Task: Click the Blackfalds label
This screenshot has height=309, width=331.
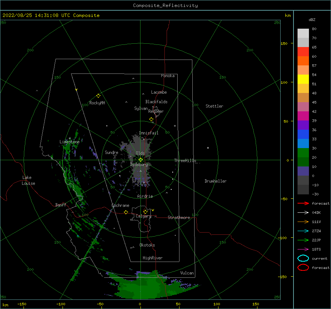Action: [156, 102]
